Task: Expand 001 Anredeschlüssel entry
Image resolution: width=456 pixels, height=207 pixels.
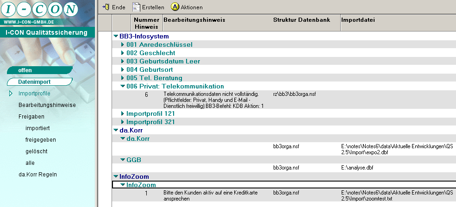Action: tap(123, 45)
